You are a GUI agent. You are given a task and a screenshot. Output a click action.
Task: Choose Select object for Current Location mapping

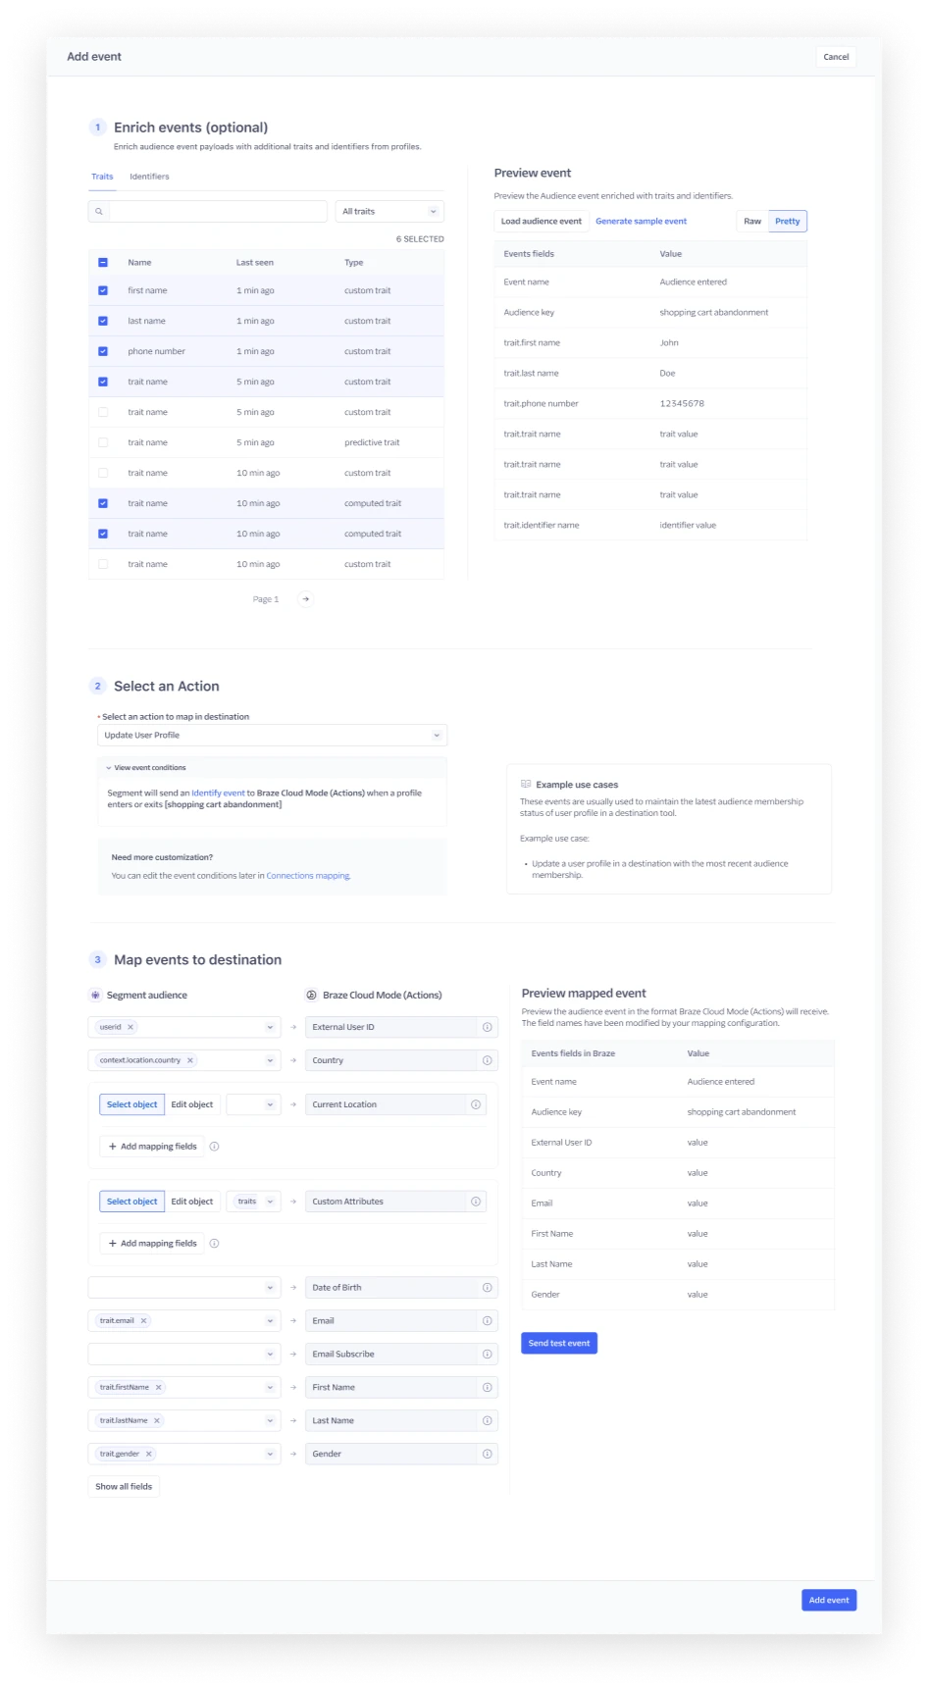pos(131,1104)
